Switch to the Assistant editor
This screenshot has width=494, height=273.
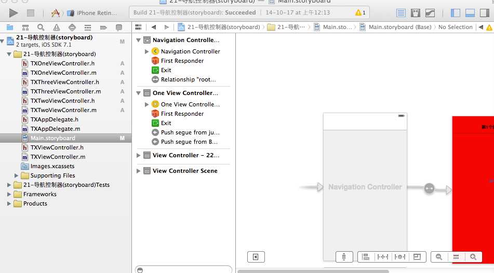tap(415, 13)
